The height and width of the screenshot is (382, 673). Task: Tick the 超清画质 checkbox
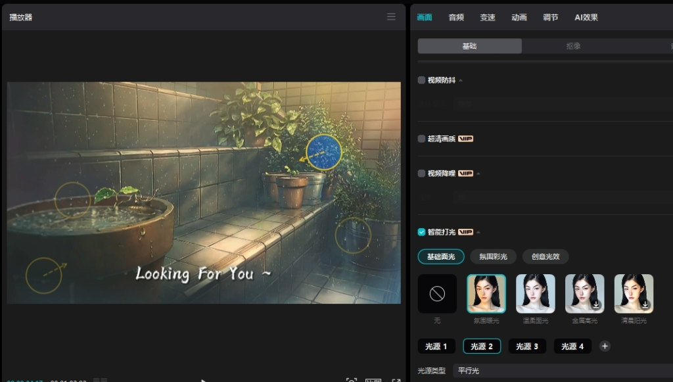coord(422,139)
